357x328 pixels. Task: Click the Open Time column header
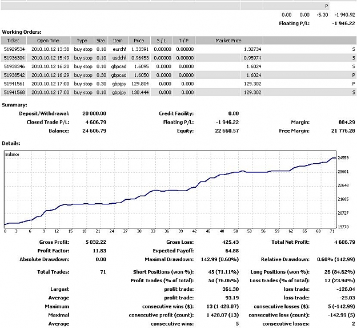coord(49,41)
